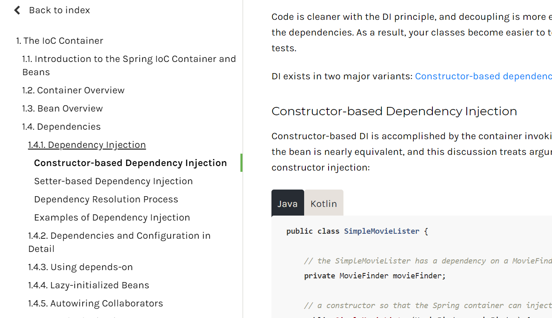Open 1.3. Bean Overview
Image resolution: width=552 pixels, height=318 pixels.
[x=62, y=109]
